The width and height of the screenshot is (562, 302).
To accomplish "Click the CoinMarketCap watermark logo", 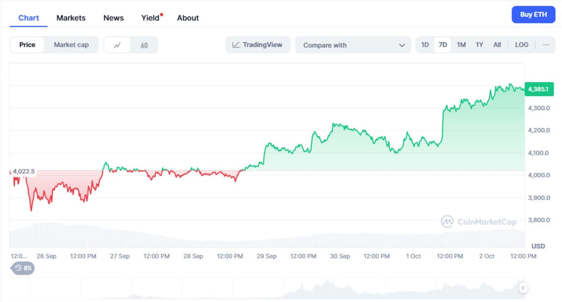I will [x=479, y=221].
